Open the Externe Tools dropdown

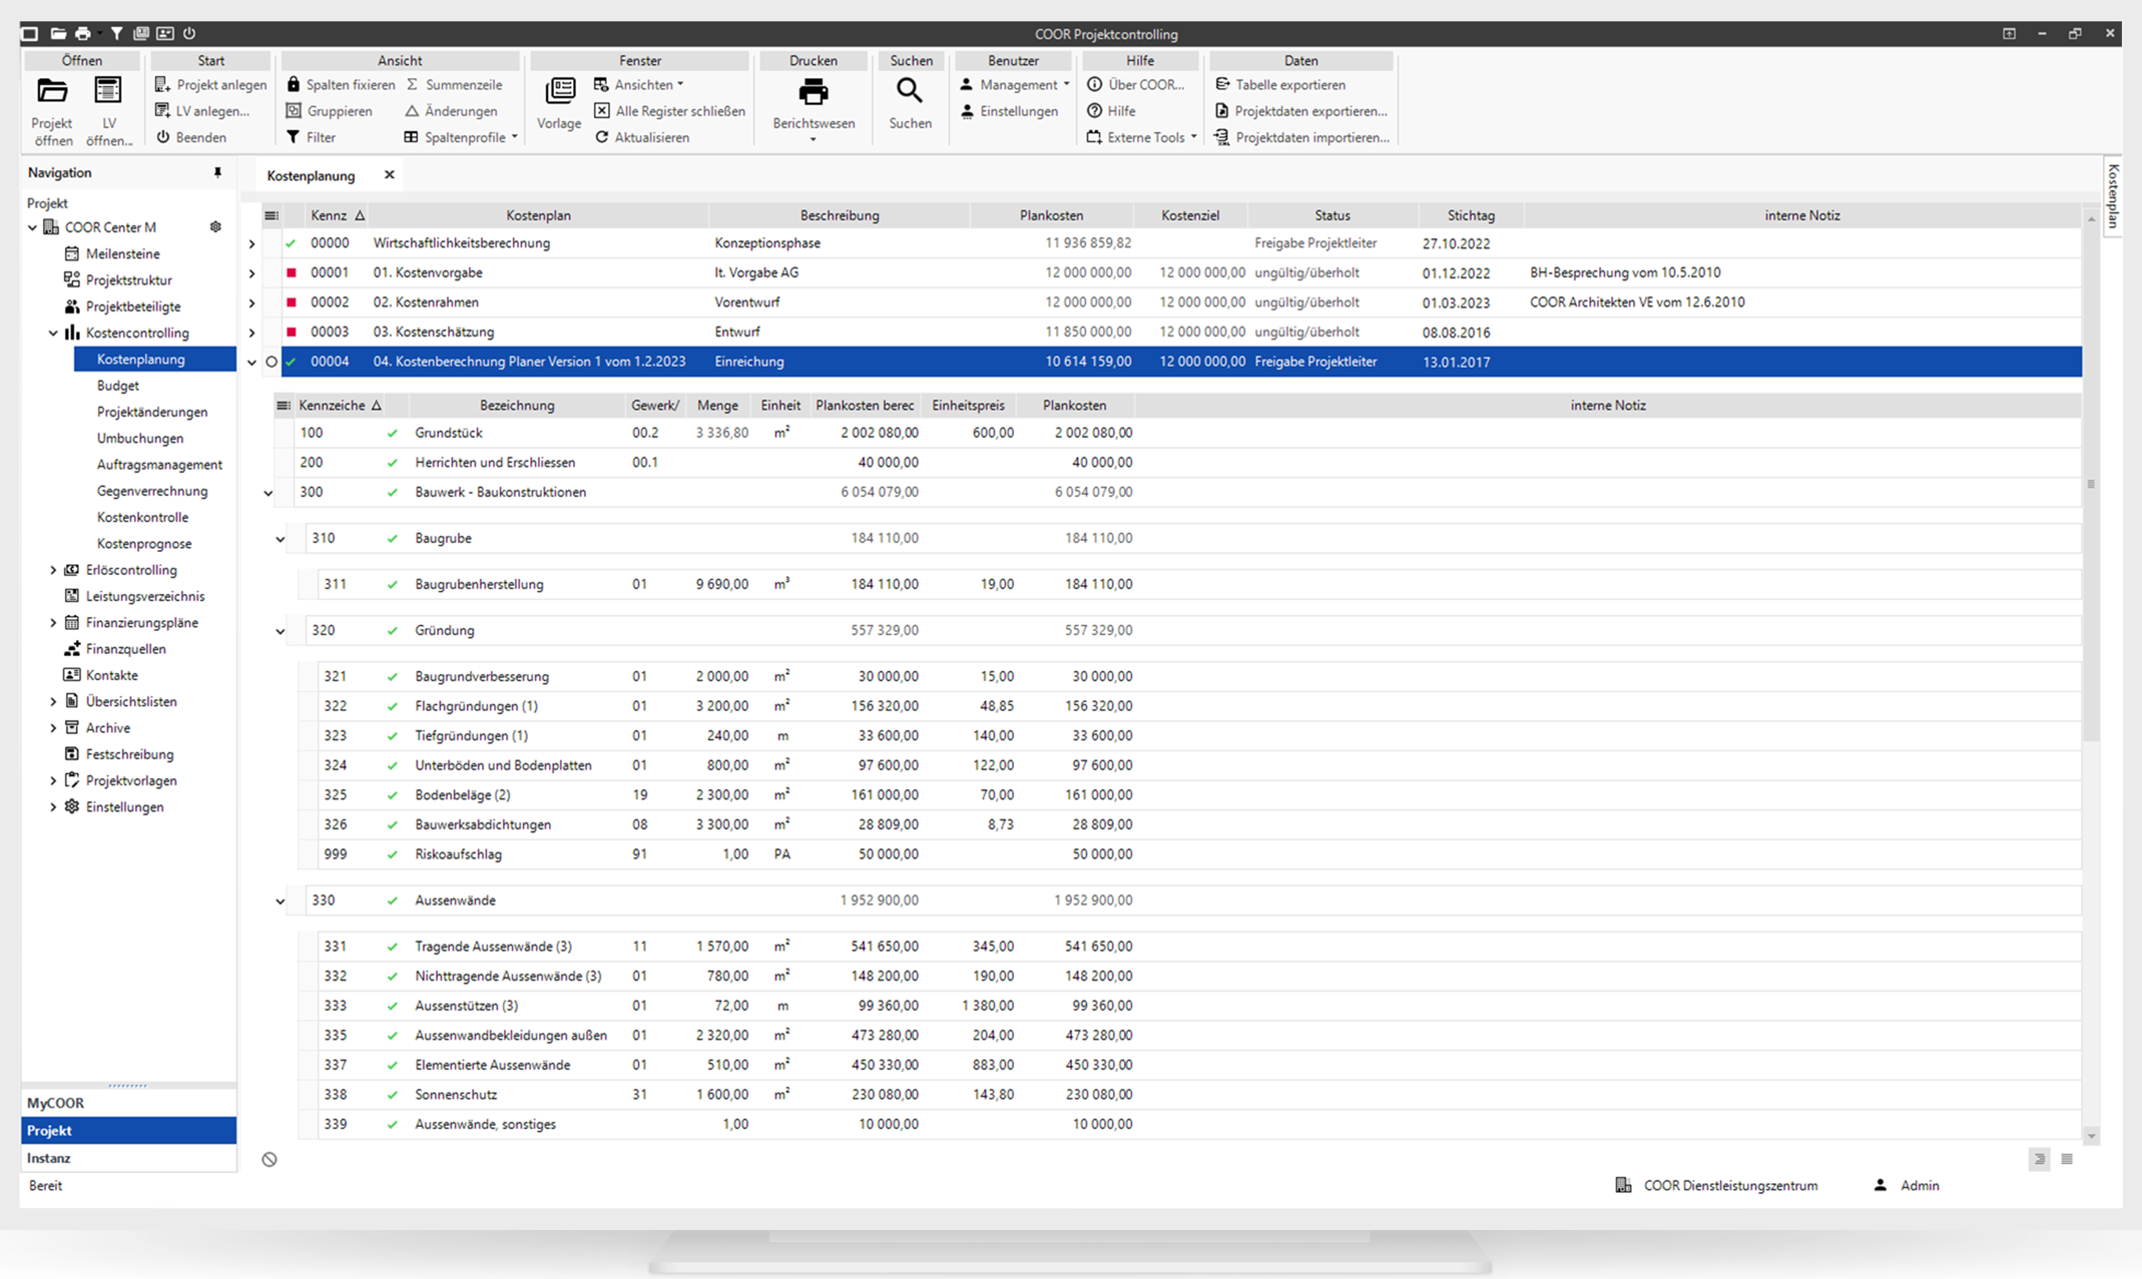click(x=1141, y=137)
